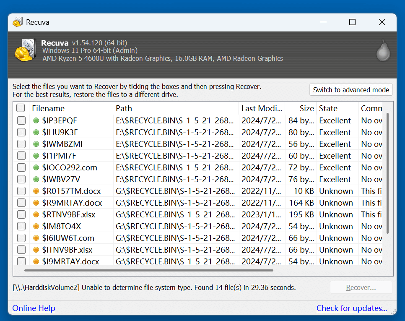The image size is (405, 321).
Task: Click green status dot for $IP3EPQF
Action: (36, 121)
